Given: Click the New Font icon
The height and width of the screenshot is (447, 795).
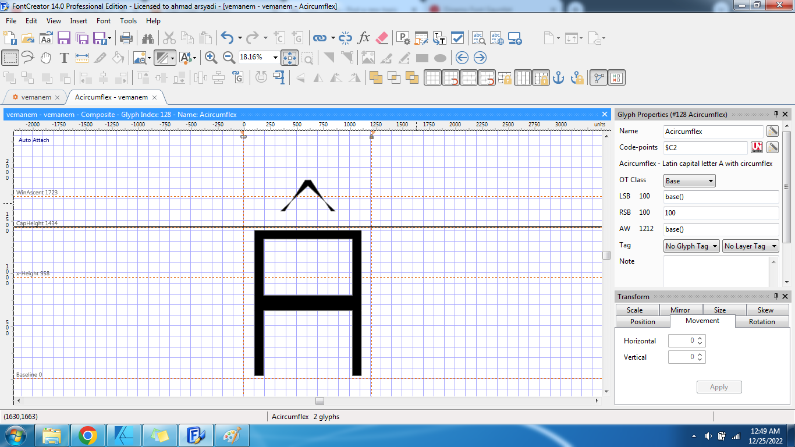Looking at the screenshot, I should [x=10, y=38].
